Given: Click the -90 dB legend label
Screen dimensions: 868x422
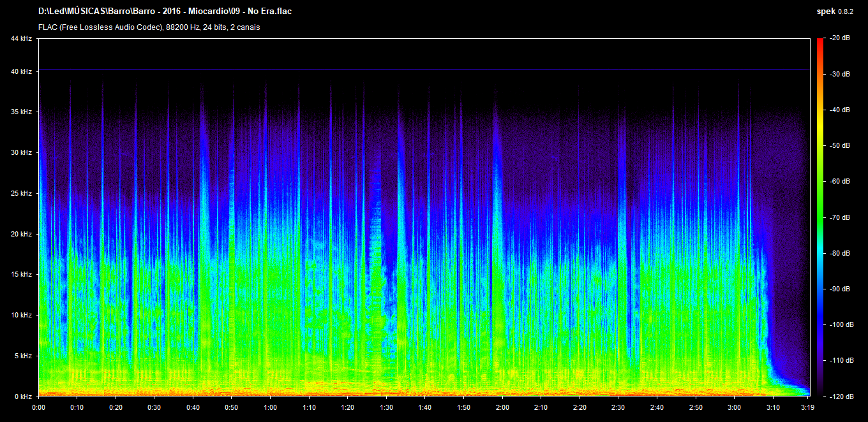Looking at the screenshot, I should click(x=841, y=289).
